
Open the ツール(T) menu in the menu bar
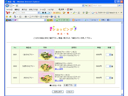43,9
